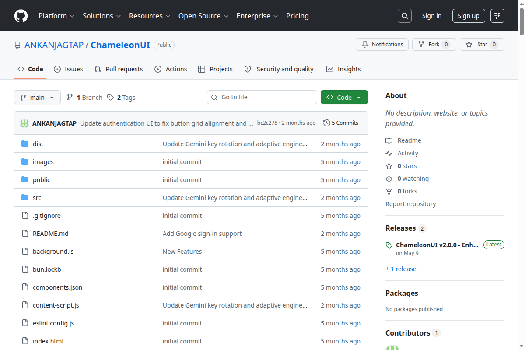Click the GitHub logo icon
Viewport: 525px width, 350px height.
(21, 16)
